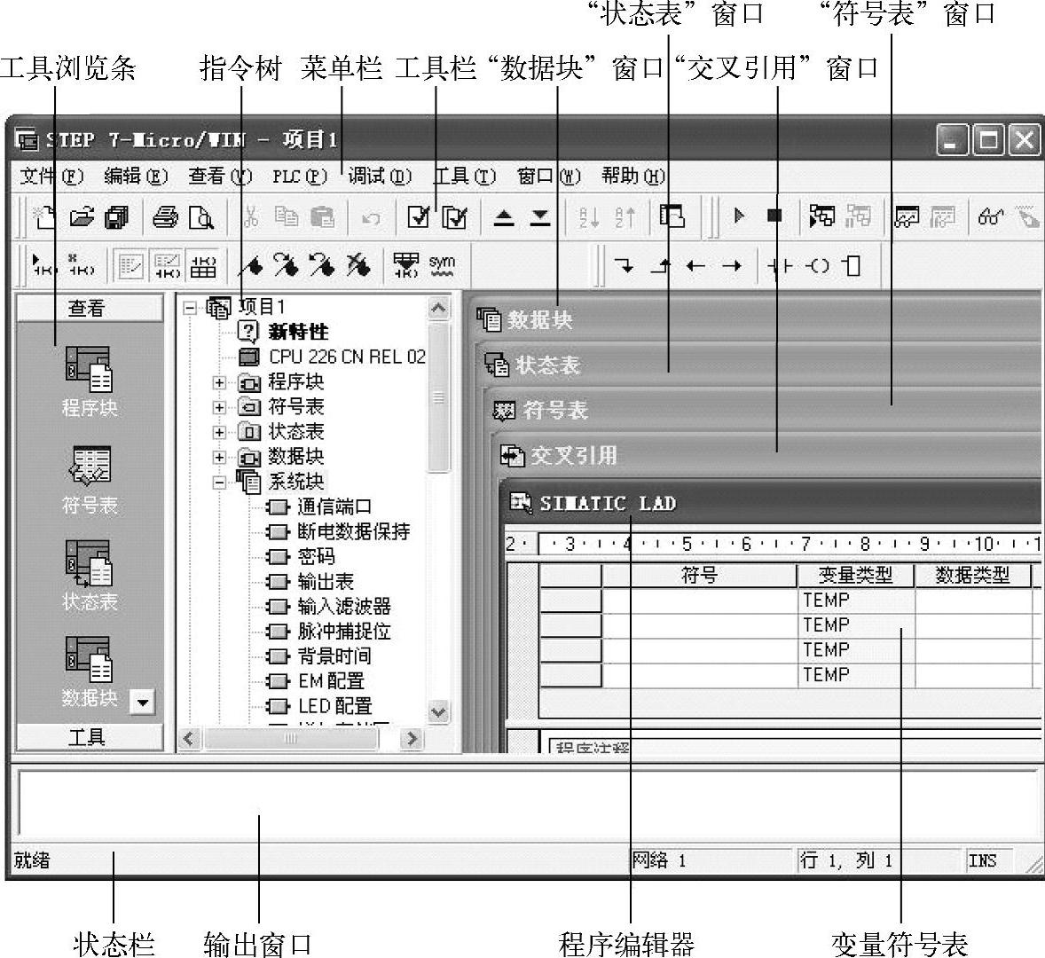This screenshot has height=958, width=1045.
Task: Click navigation bar scroll-down arrow
Action: [x=144, y=702]
